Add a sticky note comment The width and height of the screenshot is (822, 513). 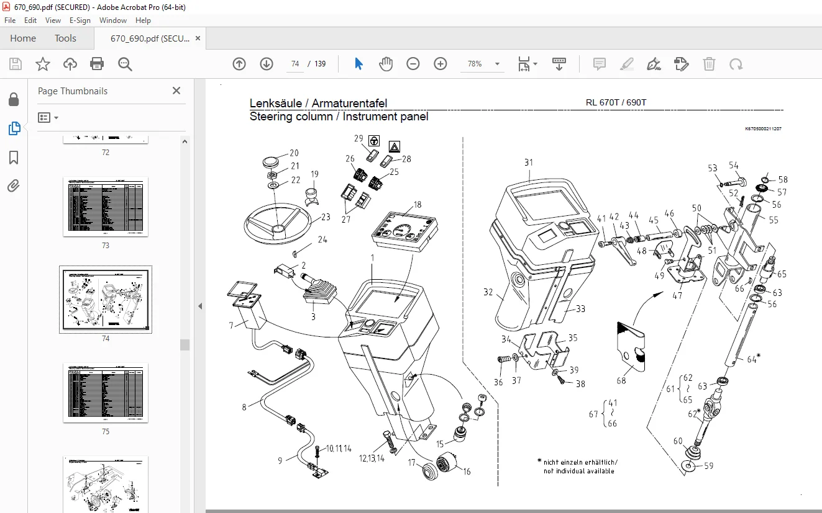600,64
